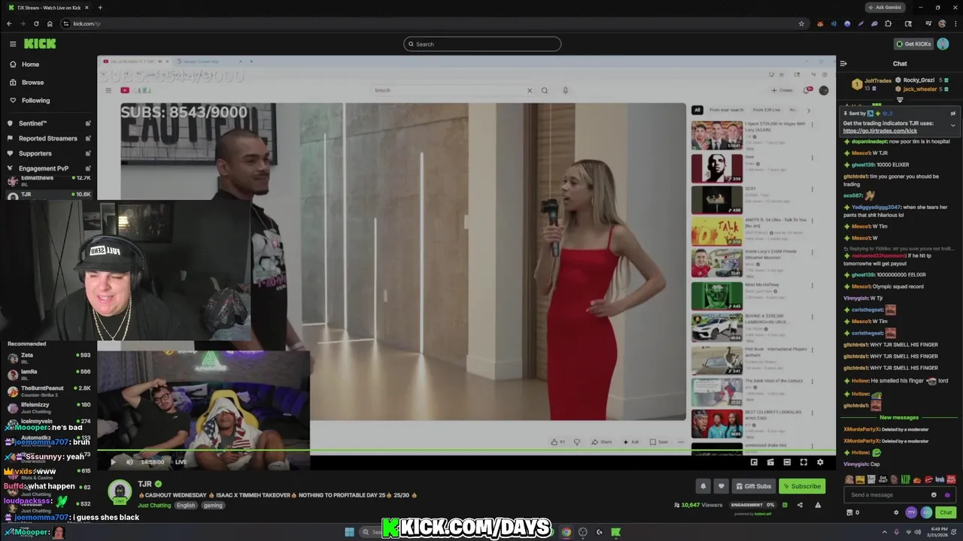This screenshot has height=541, width=963.
Task: Open Reported Streamers in the sidebar
Action: [47, 138]
